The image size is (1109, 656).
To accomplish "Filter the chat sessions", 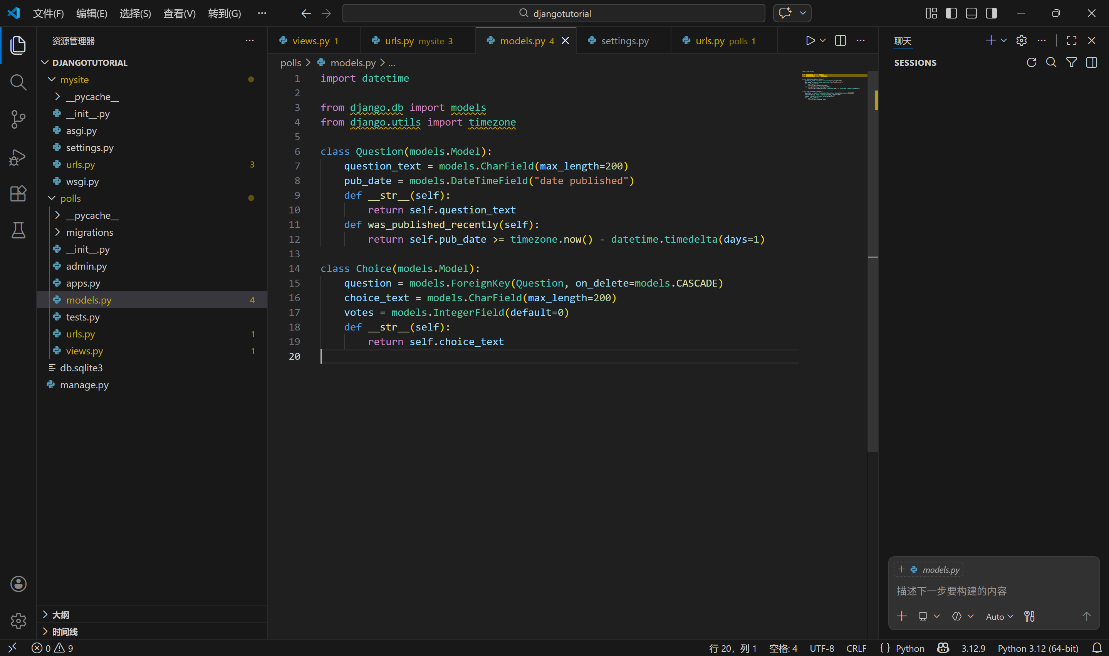I will coord(1071,63).
